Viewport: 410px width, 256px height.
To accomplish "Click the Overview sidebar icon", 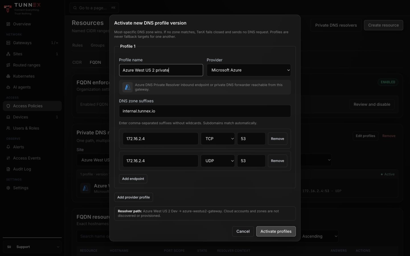I will [x=8, y=24].
